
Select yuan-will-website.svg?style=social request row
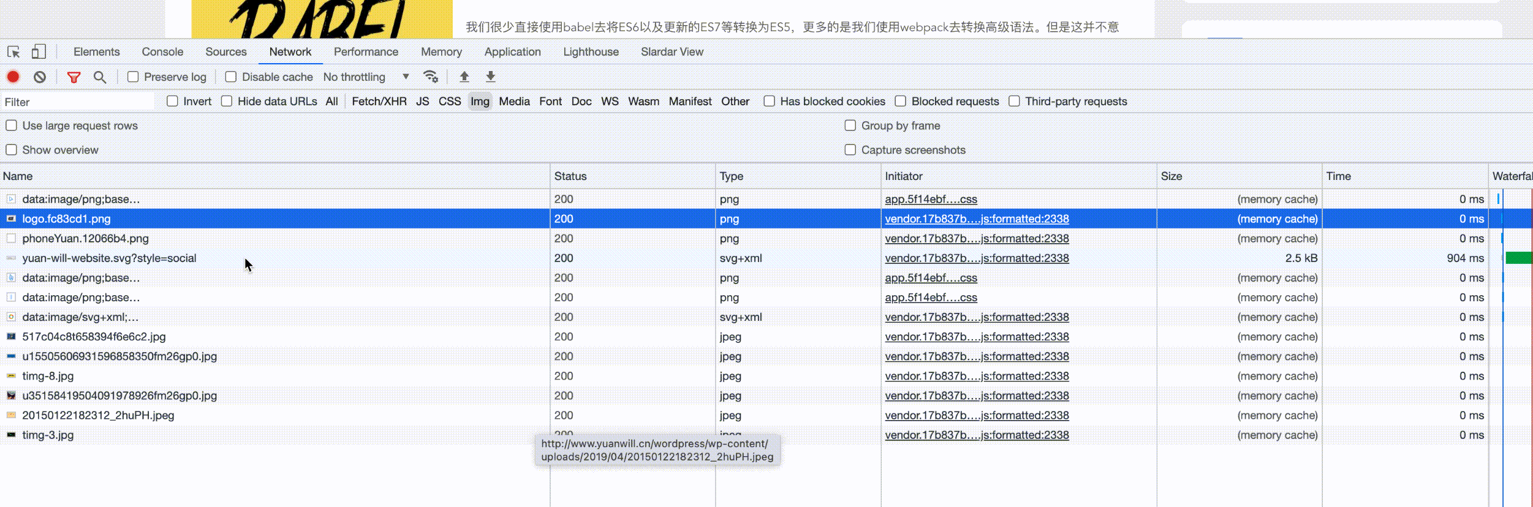766,258
